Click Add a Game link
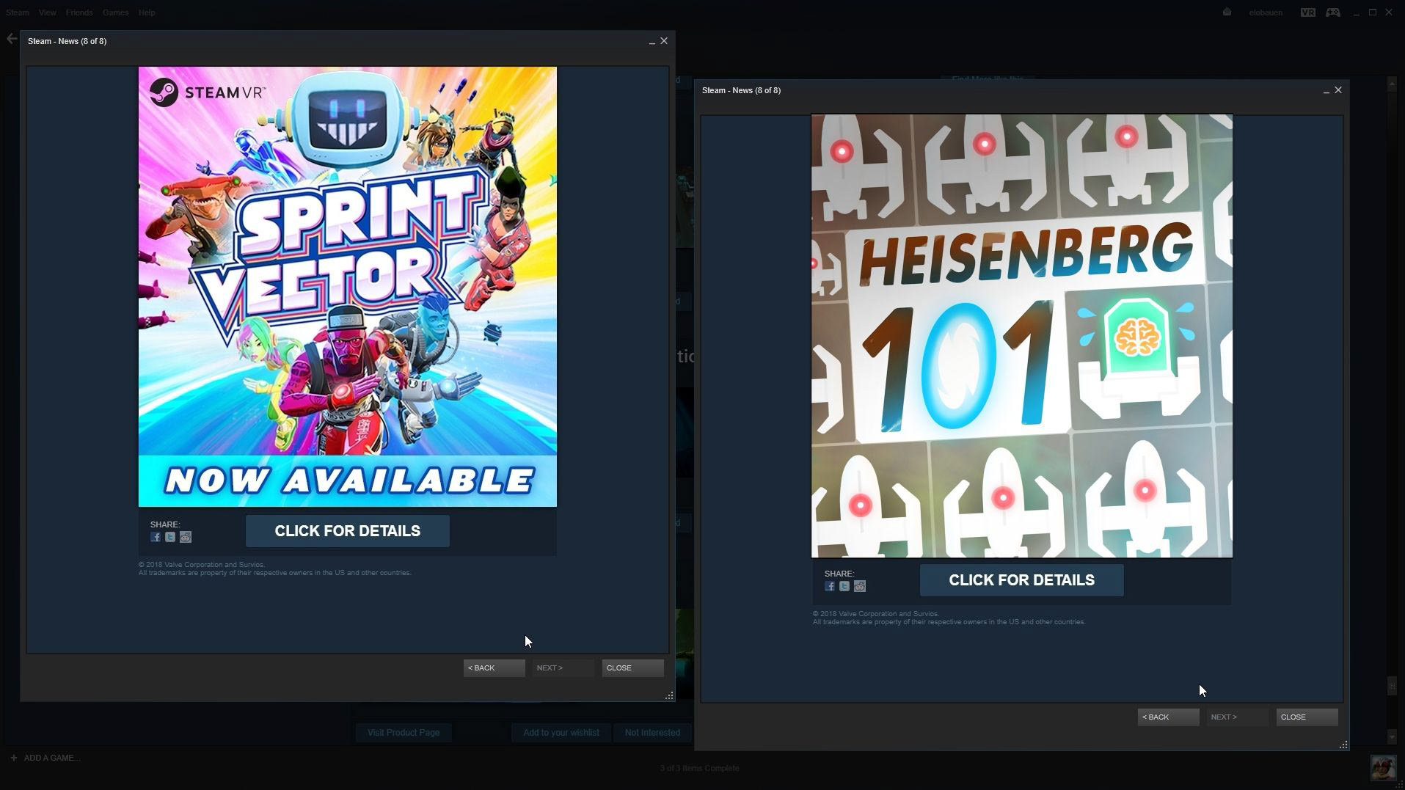This screenshot has height=790, width=1405. 52,758
